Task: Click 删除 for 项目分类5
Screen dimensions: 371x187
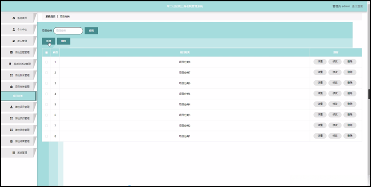Action: (350, 93)
